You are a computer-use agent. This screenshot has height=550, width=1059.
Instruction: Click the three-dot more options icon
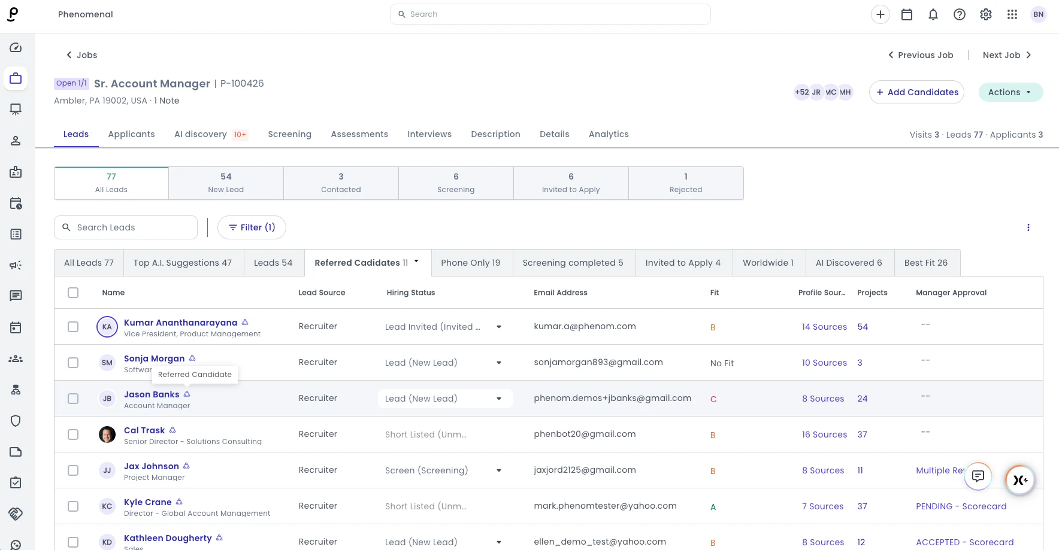(1028, 227)
